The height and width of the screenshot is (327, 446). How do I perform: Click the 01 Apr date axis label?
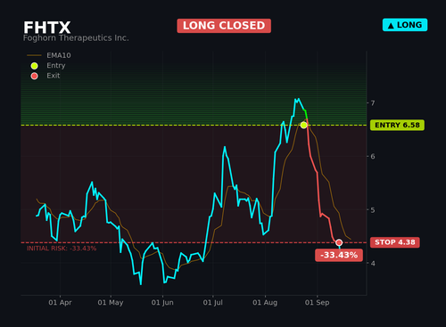point(60,303)
